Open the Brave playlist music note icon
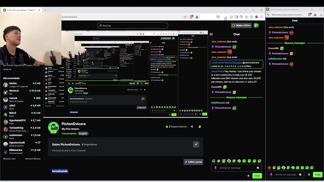The width and height of the screenshot is (324, 182). pos(231,17)
